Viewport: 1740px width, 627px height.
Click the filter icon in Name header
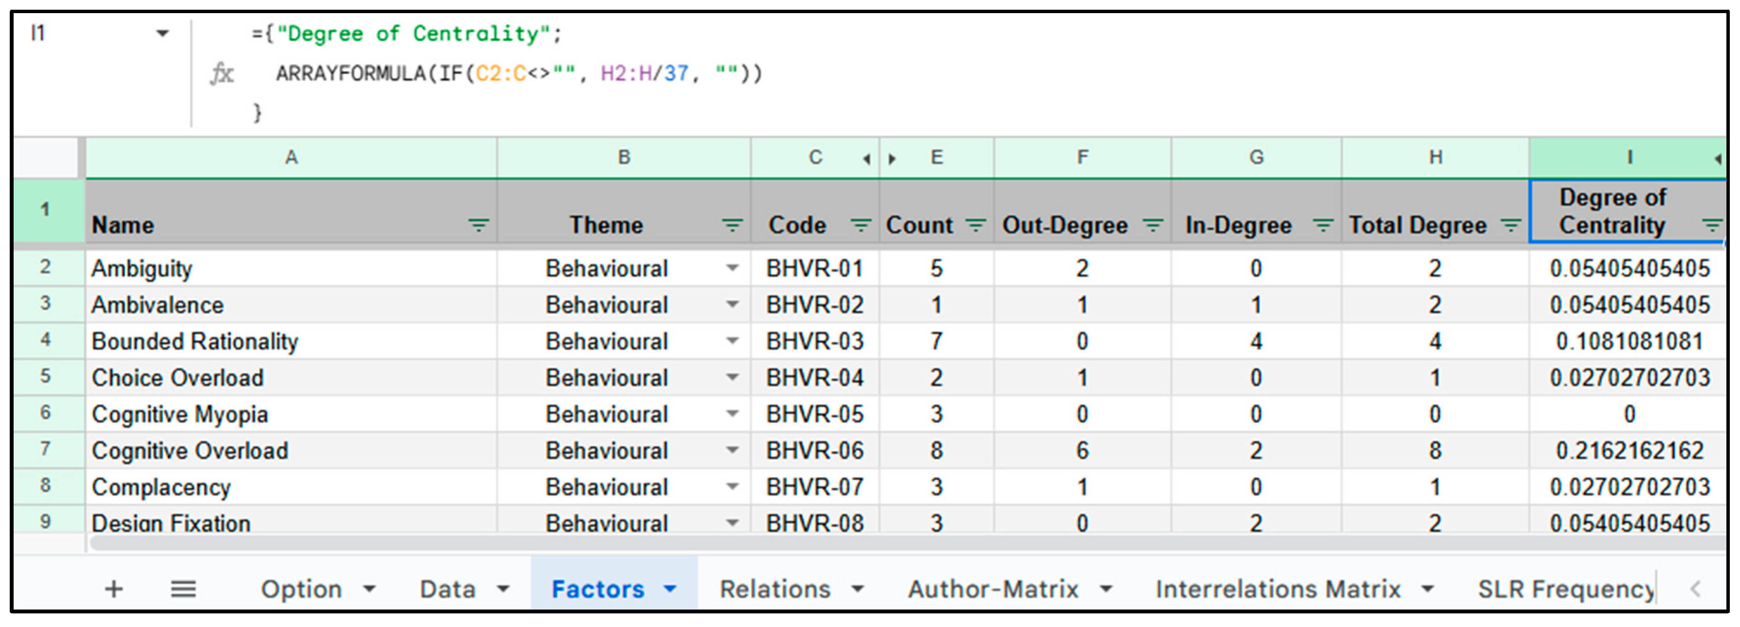click(478, 225)
